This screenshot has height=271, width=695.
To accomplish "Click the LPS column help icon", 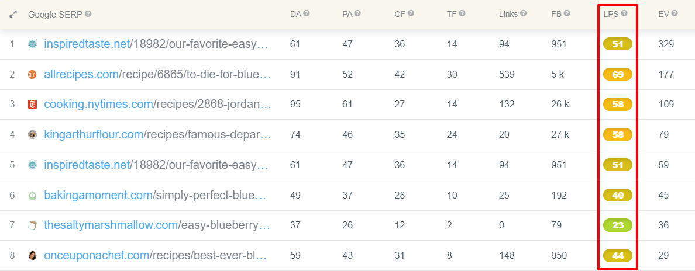I will (624, 14).
